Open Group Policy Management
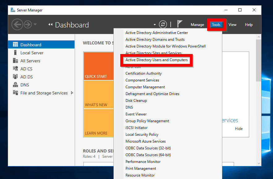 click(147, 121)
